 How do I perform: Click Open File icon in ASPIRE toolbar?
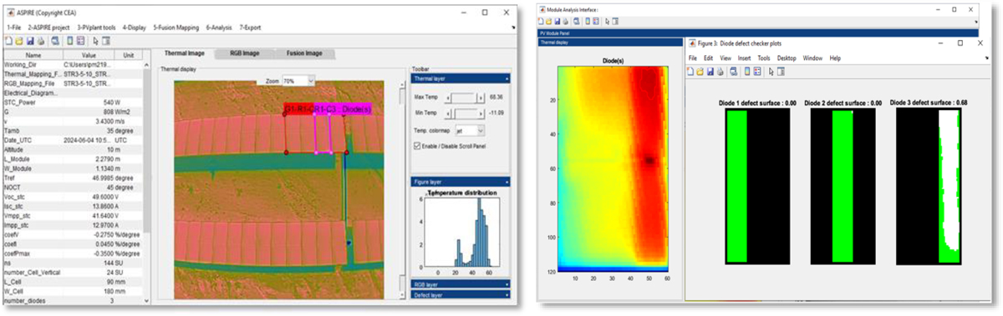19,41
